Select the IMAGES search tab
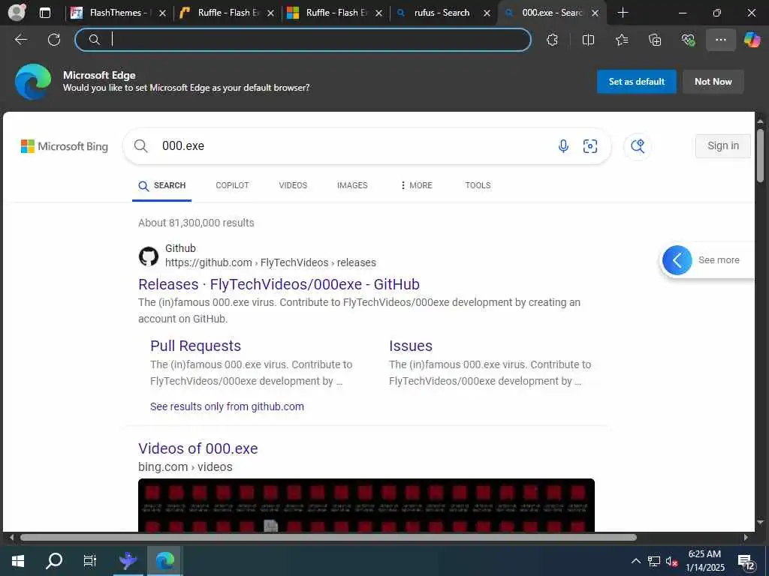Viewport: 769px width, 576px height. pos(352,186)
